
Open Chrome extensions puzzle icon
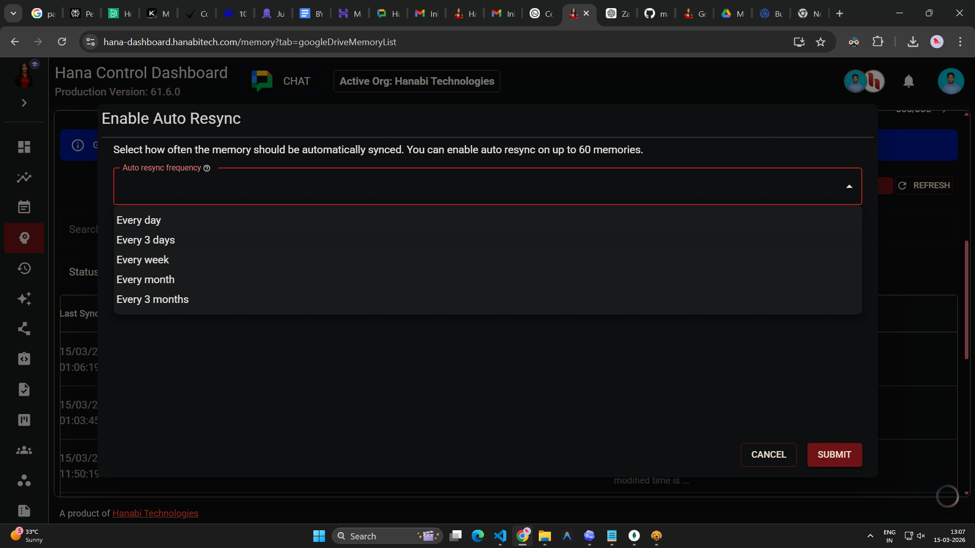[x=878, y=42]
